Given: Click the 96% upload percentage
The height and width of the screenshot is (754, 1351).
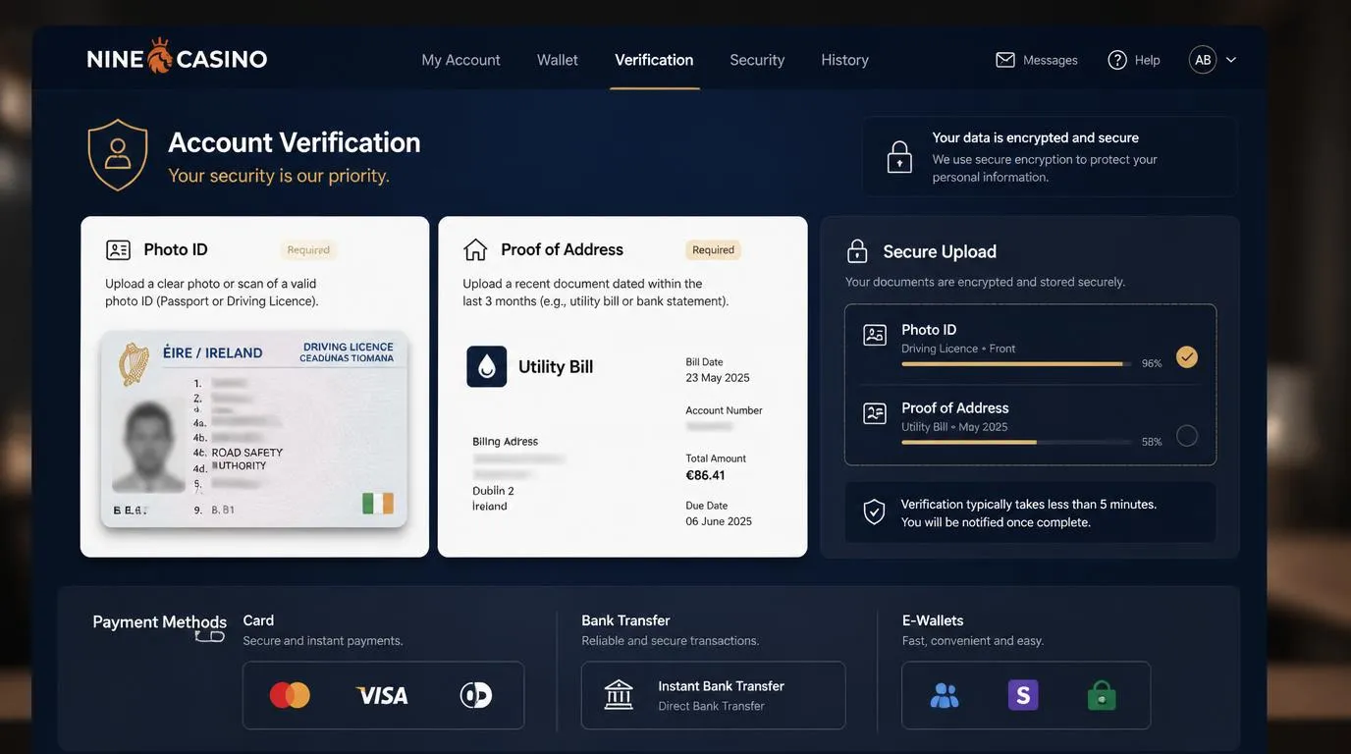Looking at the screenshot, I should point(1152,363).
